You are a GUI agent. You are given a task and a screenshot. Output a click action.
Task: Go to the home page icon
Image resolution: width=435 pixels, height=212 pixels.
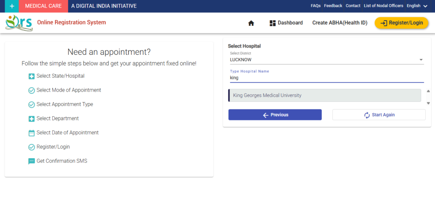click(x=251, y=23)
